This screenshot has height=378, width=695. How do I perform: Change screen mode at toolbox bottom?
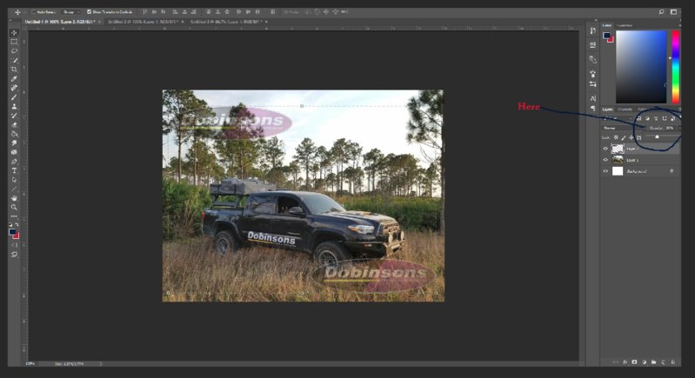point(14,255)
